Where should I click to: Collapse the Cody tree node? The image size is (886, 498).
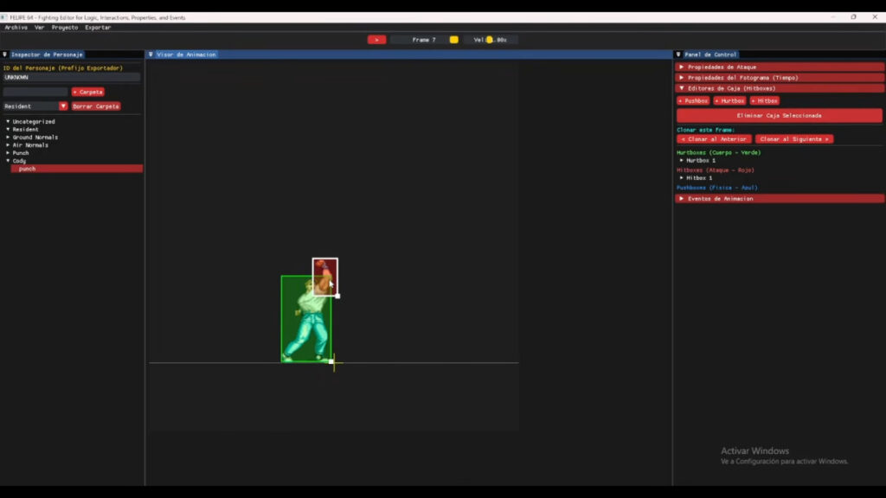(8, 161)
